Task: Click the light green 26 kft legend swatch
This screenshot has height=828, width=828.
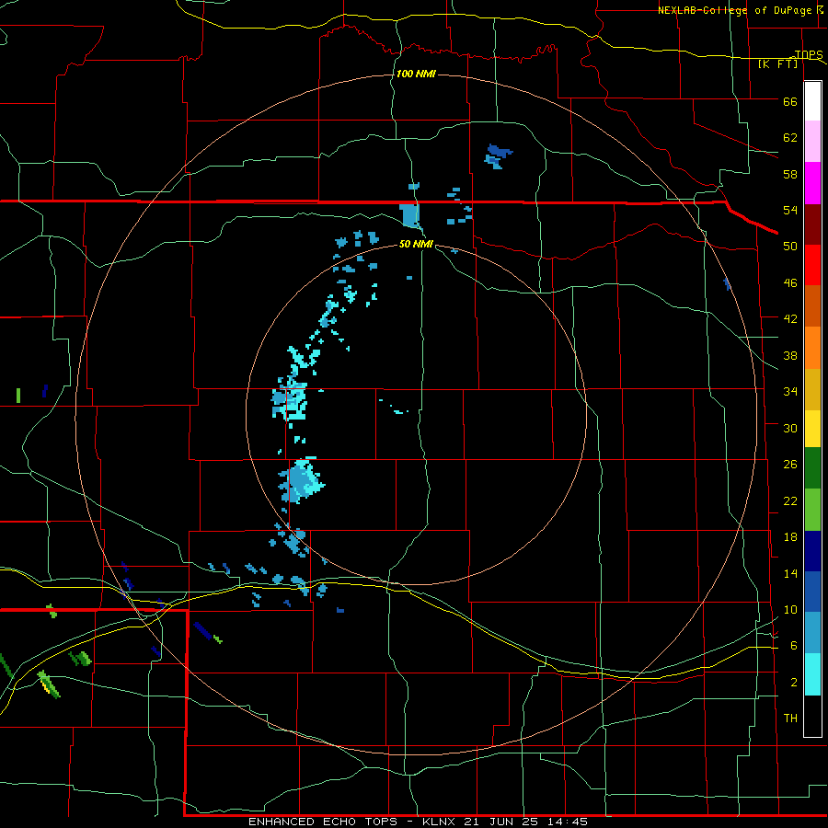Action: click(x=812, y=510)
